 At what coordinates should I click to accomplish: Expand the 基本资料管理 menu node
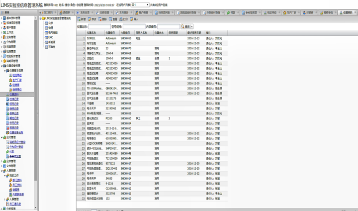(x=1, y=18)
